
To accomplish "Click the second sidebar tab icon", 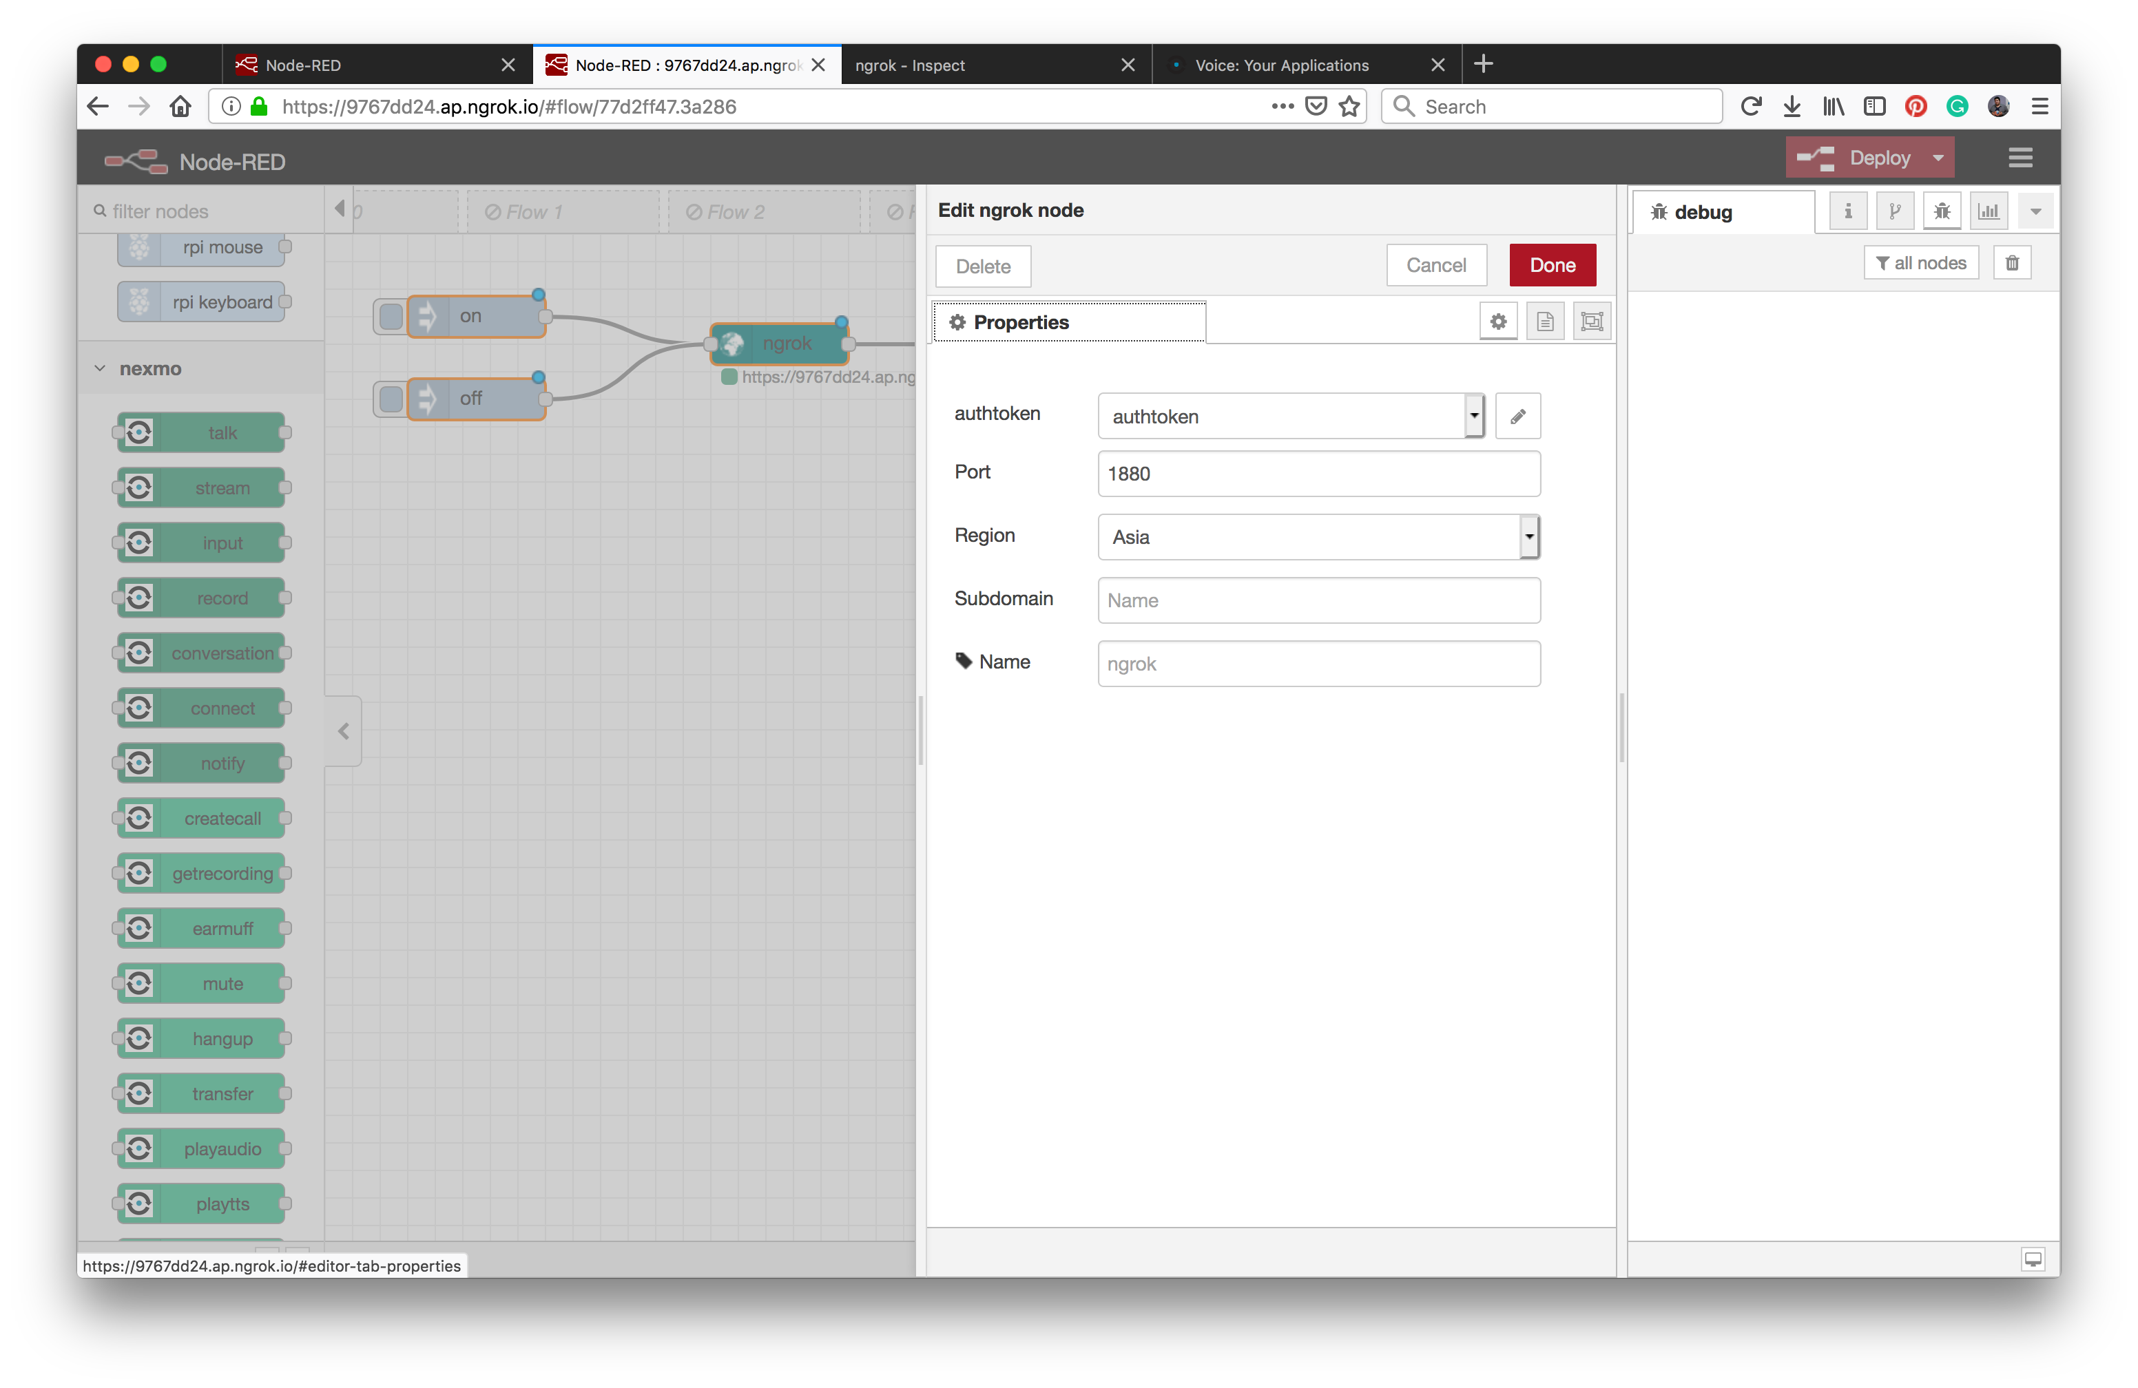I will point(1895,212).
